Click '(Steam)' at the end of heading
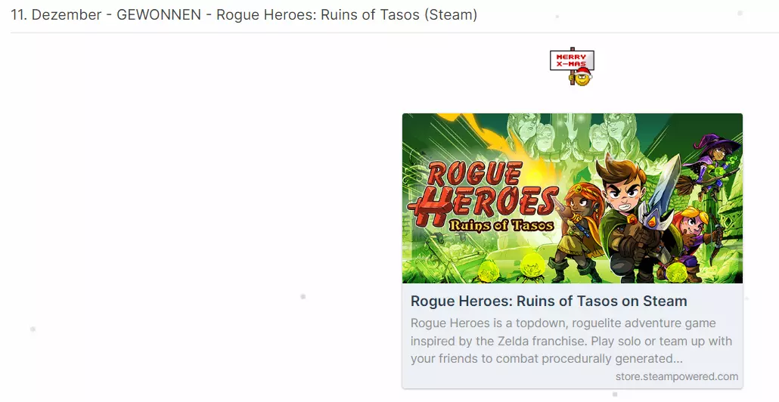The height and width of the screenshot is (402, 779). pos(451,15)
